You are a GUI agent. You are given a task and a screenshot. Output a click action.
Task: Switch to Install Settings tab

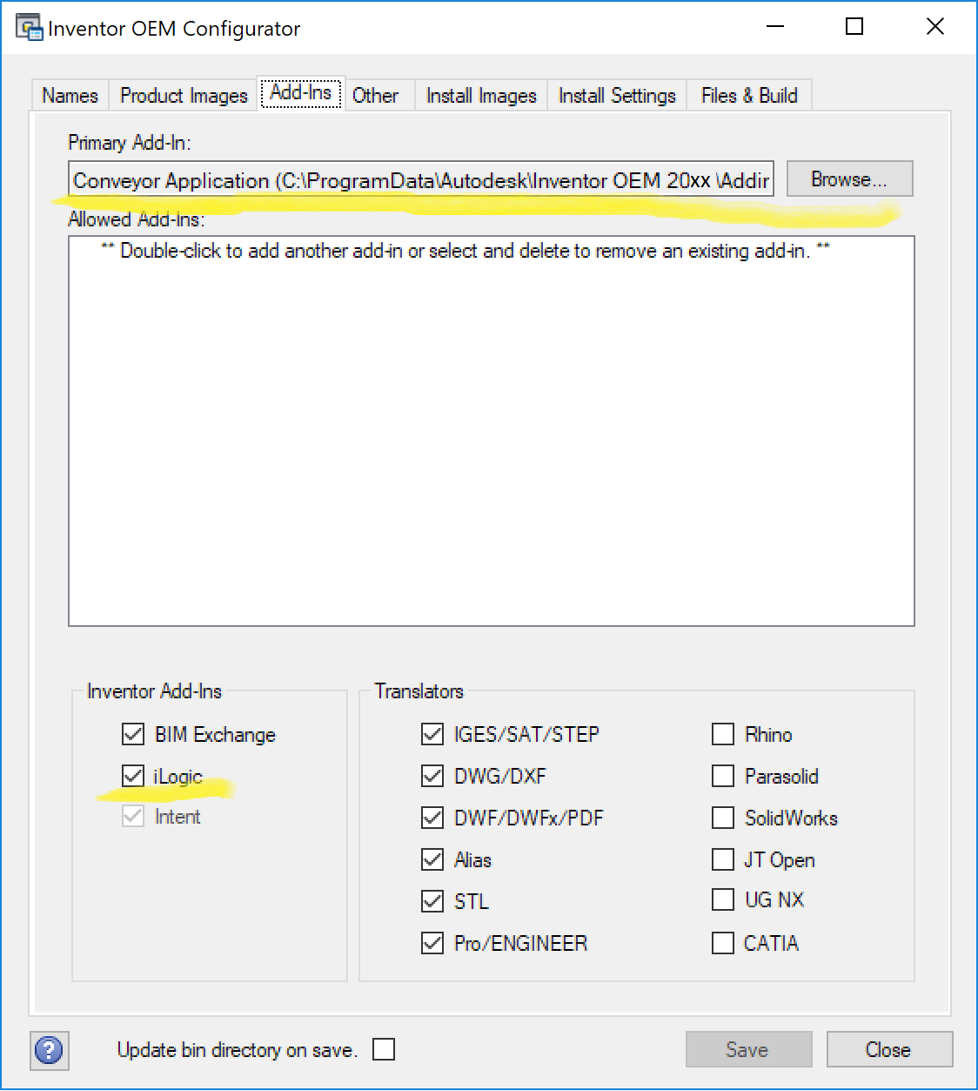(617, 96)
